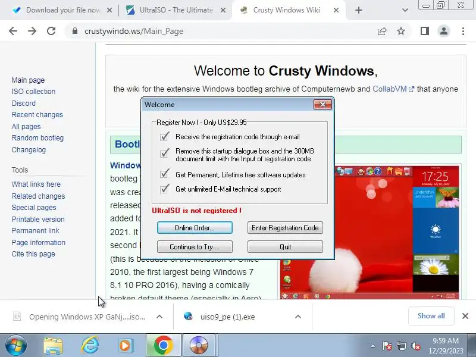
Task: Click the Quit button
Action: pos(285,246)
